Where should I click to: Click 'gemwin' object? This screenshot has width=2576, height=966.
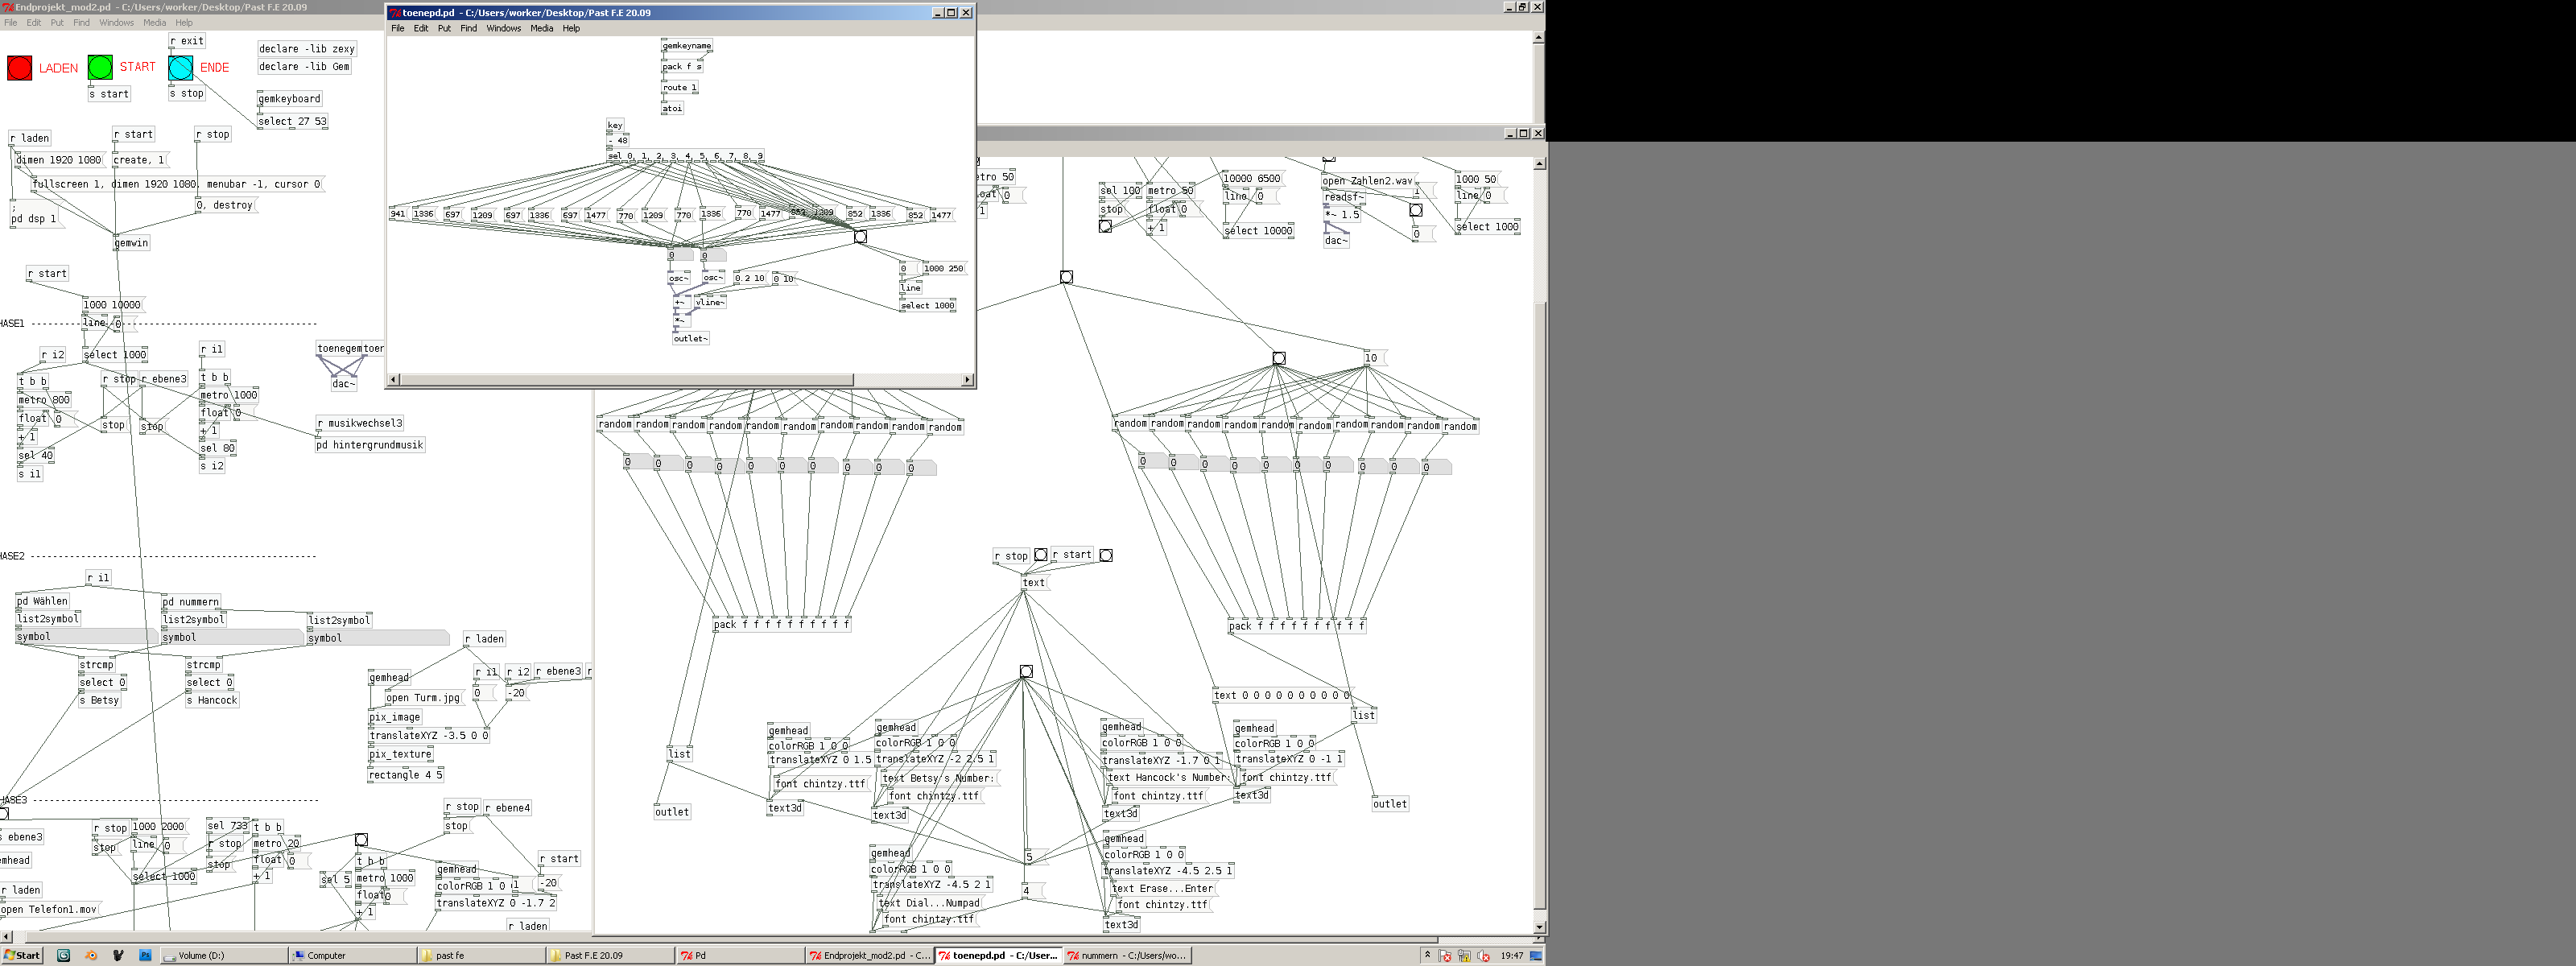tap(131, 243)
